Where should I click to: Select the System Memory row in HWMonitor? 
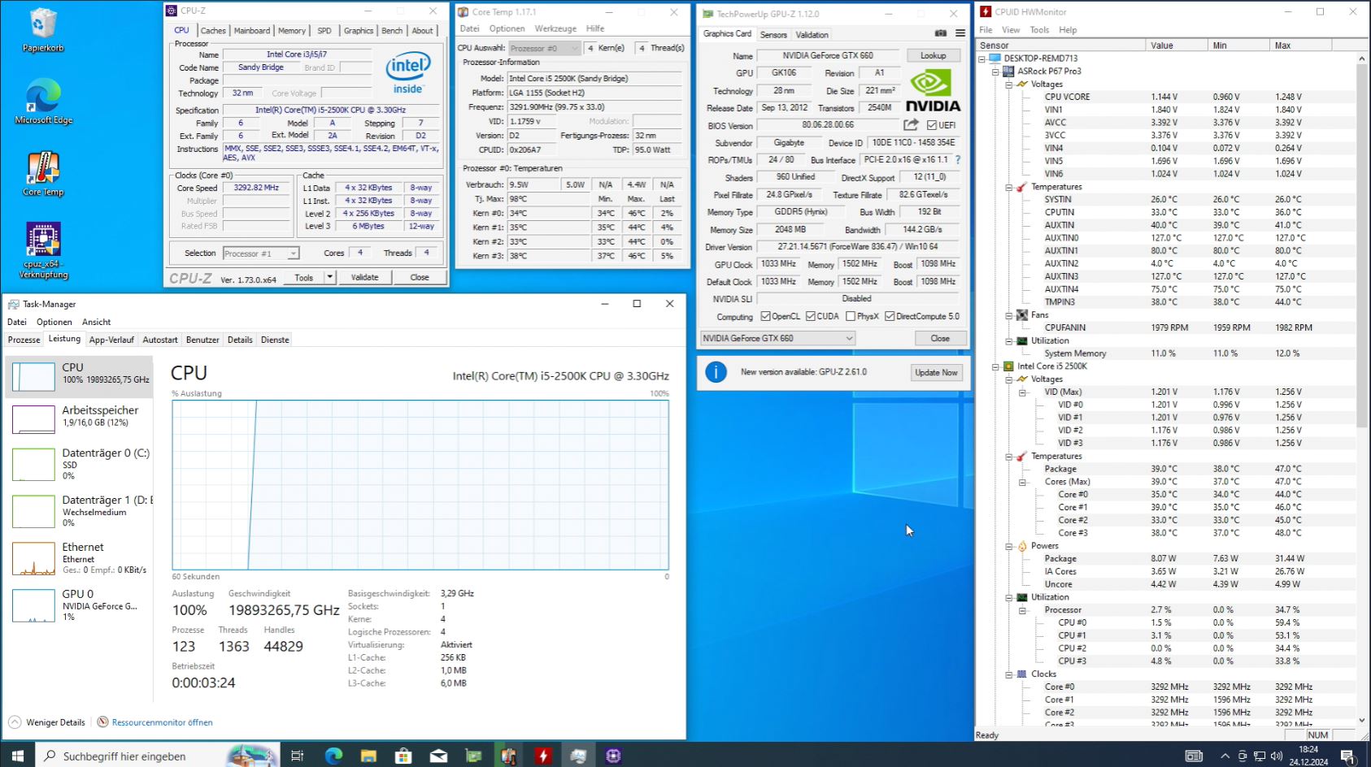pos(1169,353)
